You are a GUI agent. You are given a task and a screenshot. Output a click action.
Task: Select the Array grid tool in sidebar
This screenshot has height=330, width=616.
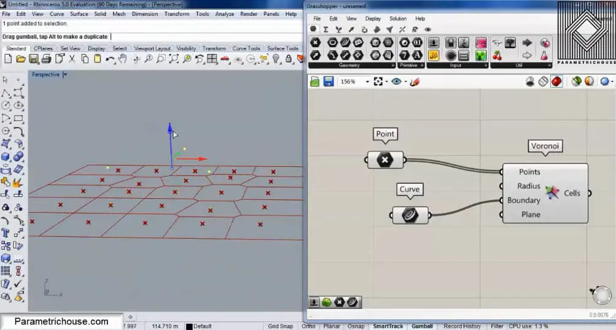(x=6, y=271)
